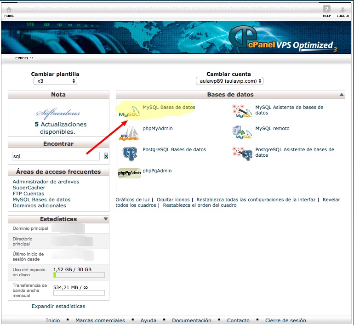This screenshot has width=354, height=325.
Task: Click Restablezca el orden del cuadro link
Action: (x=200, y=205)
